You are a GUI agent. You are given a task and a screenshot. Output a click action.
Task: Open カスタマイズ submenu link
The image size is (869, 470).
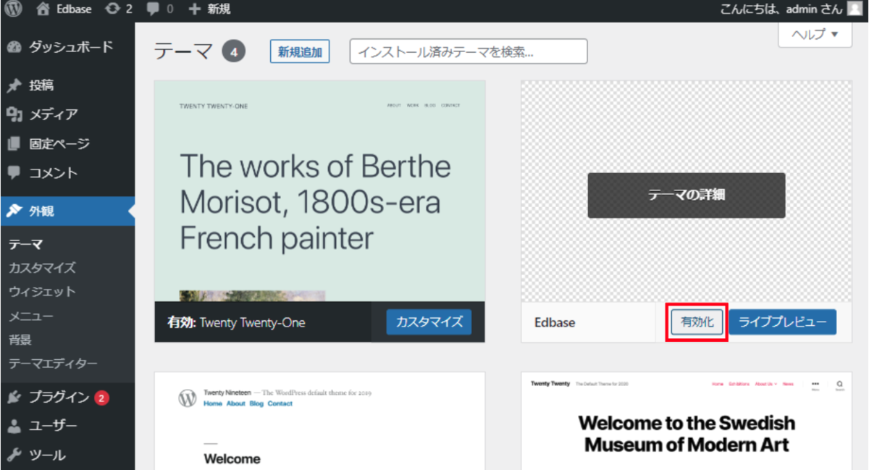coord(42,268)
